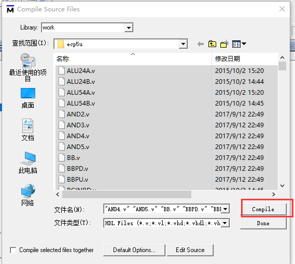Open the view menu dropdown arrow
Viewport: 295px width, 264px height.
(x=244, y=44)
